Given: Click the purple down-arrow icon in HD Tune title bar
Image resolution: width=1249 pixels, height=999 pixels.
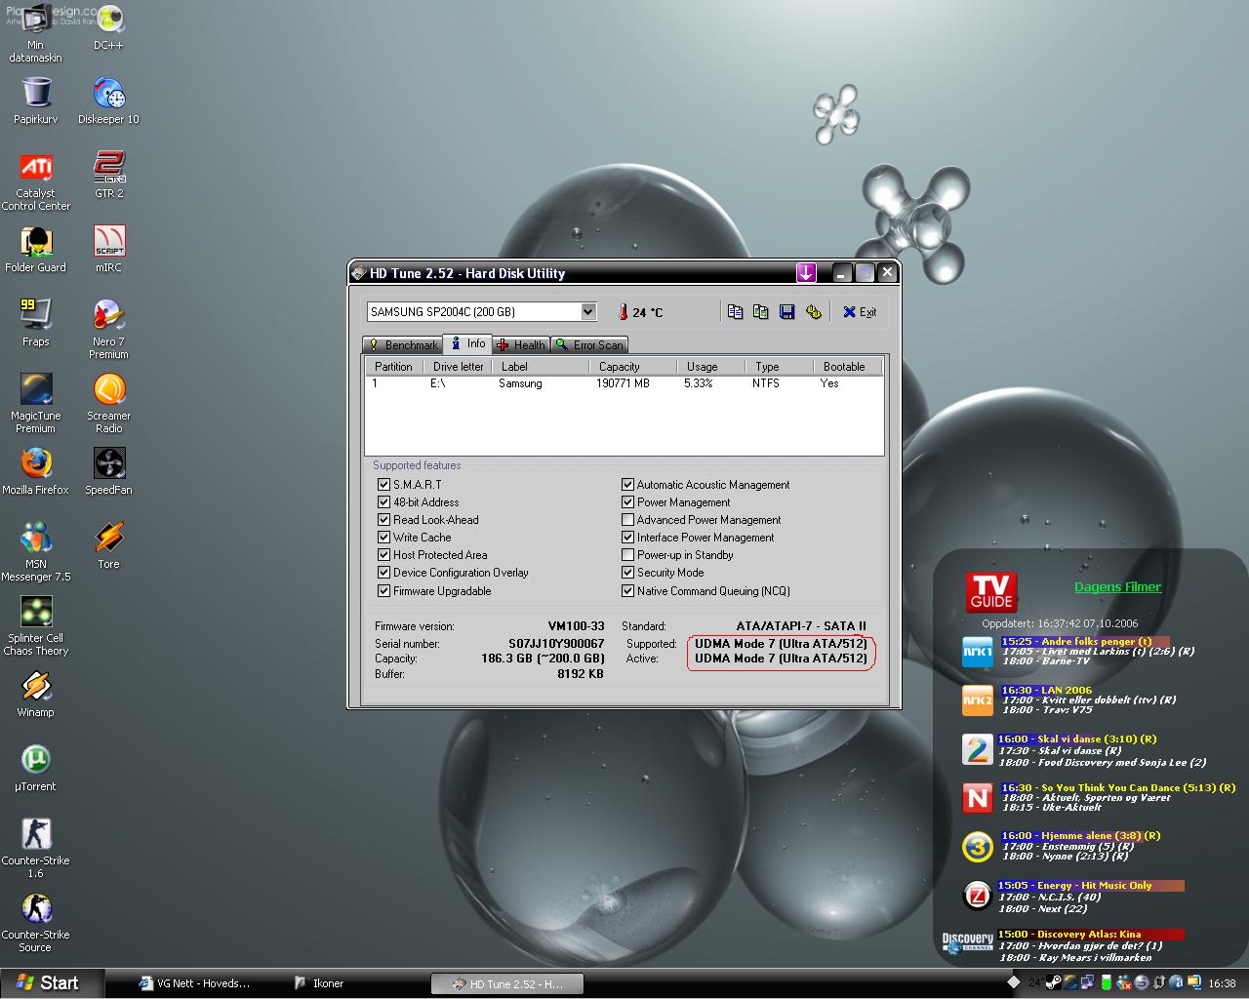Looking at the screenshot, I should click(806, 273).
